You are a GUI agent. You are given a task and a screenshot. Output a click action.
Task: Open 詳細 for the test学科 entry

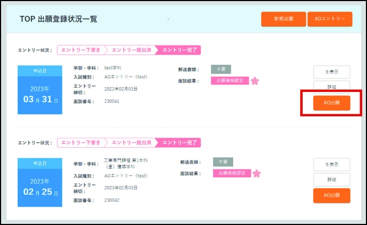tap(331, 87)
